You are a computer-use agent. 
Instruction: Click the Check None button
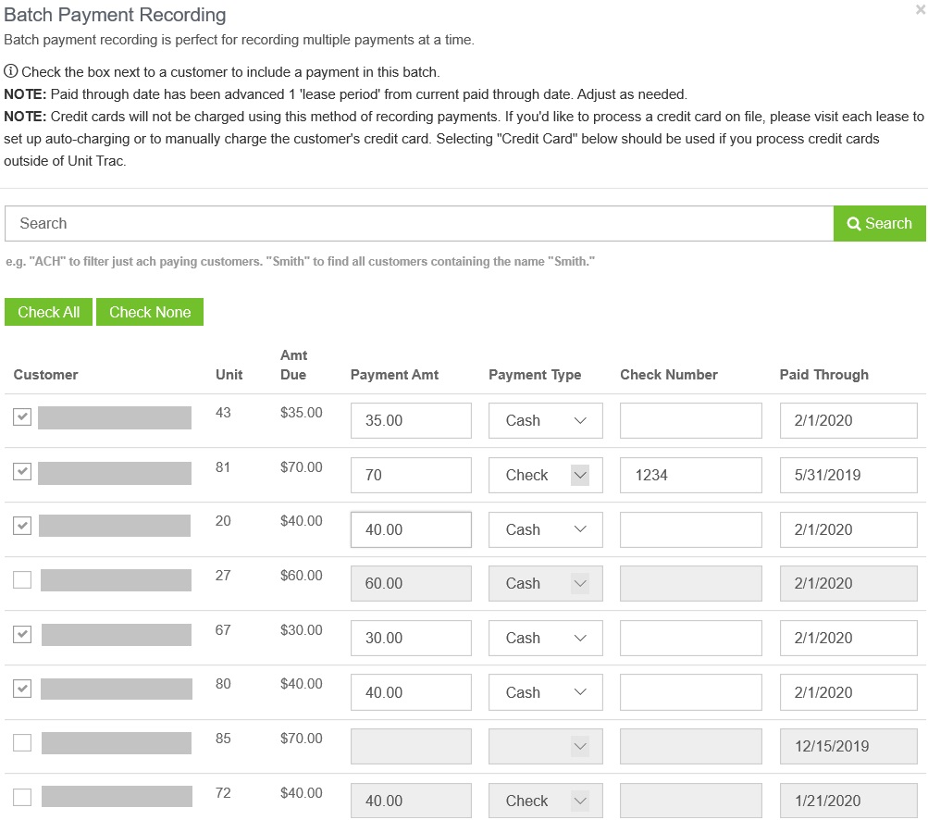coord(149,312)
